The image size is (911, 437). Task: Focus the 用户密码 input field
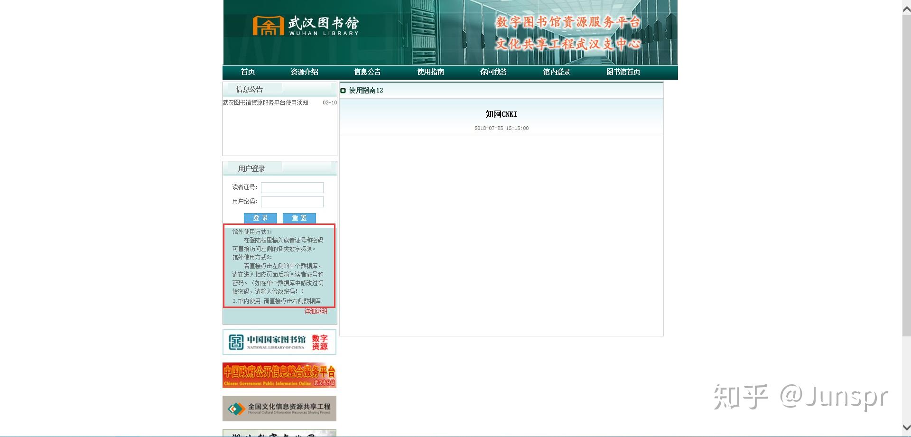pyautogui.click(x=292, y=202)
